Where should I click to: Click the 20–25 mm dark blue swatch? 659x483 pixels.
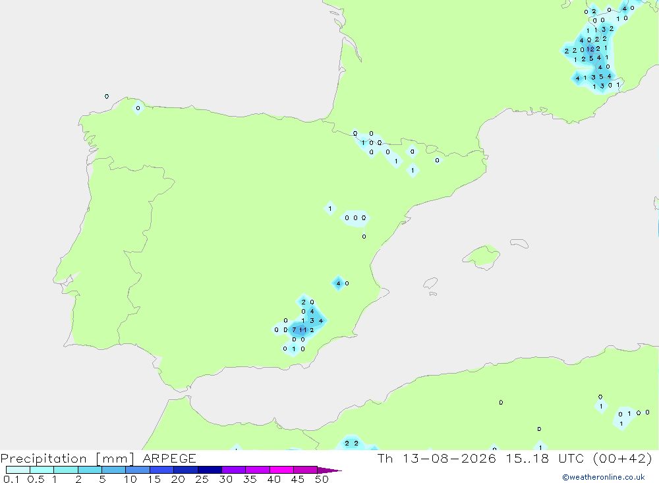click(186, 470)
